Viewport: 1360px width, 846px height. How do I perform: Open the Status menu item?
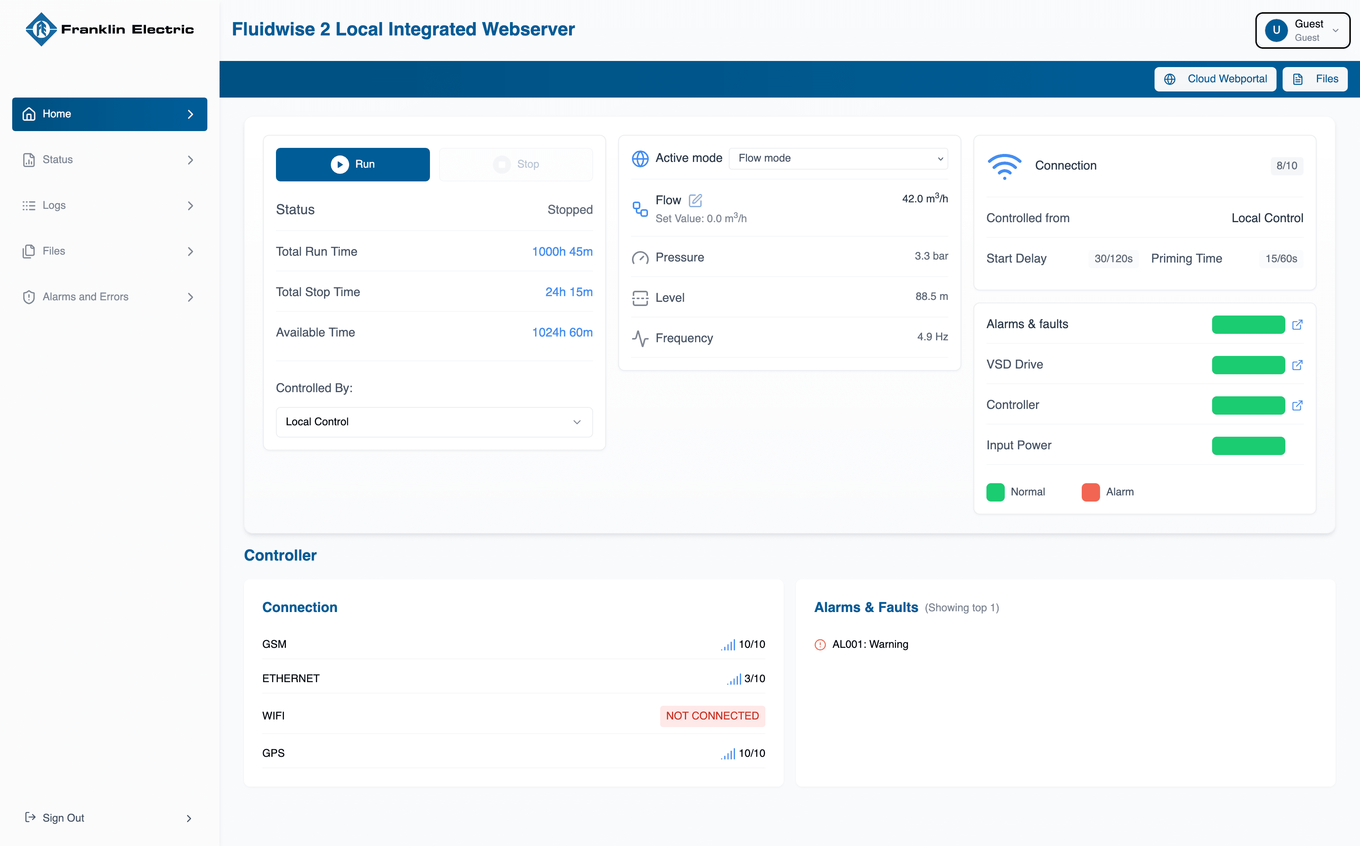coord(110,160)
